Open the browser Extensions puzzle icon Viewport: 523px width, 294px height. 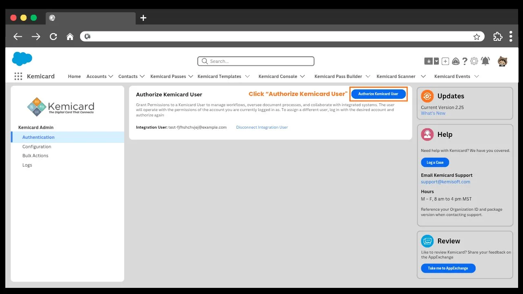tap(498, 36)
